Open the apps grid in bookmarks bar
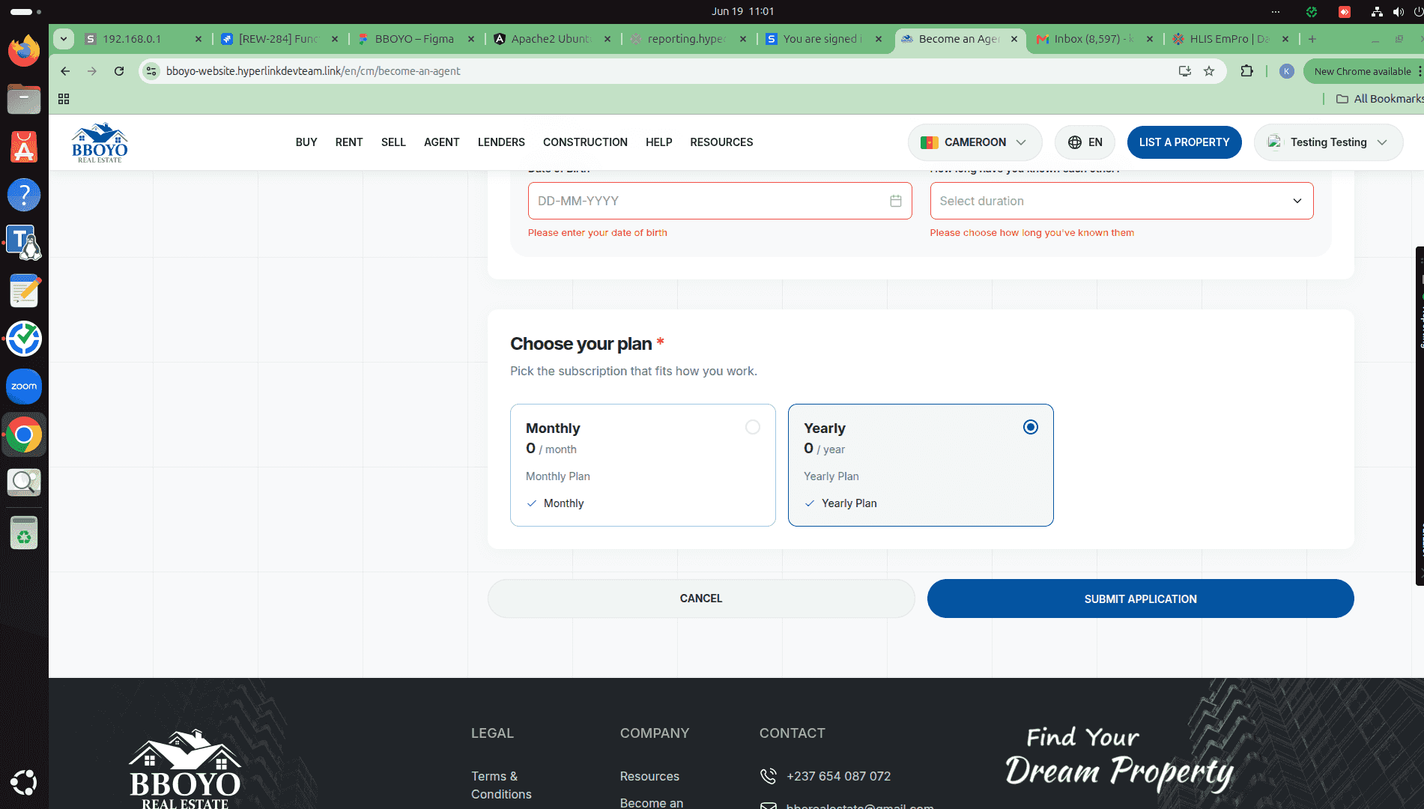 click(x=64, y=99)
